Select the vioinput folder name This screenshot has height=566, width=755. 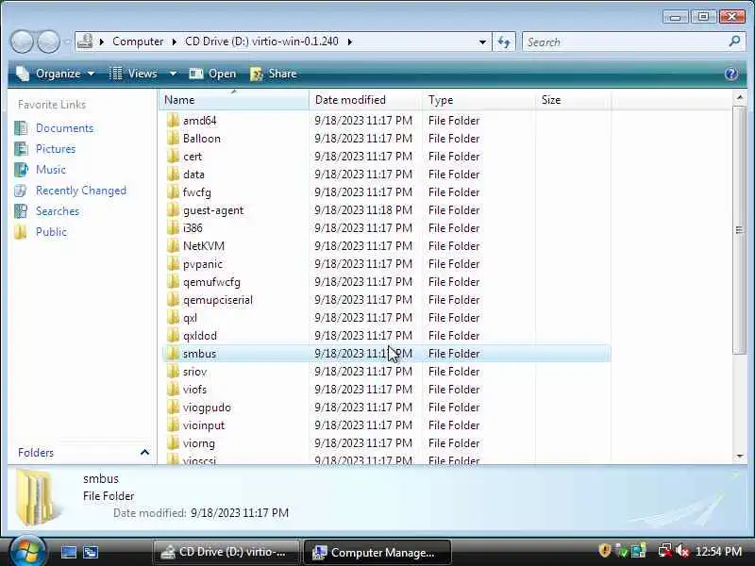click(204, 425)
